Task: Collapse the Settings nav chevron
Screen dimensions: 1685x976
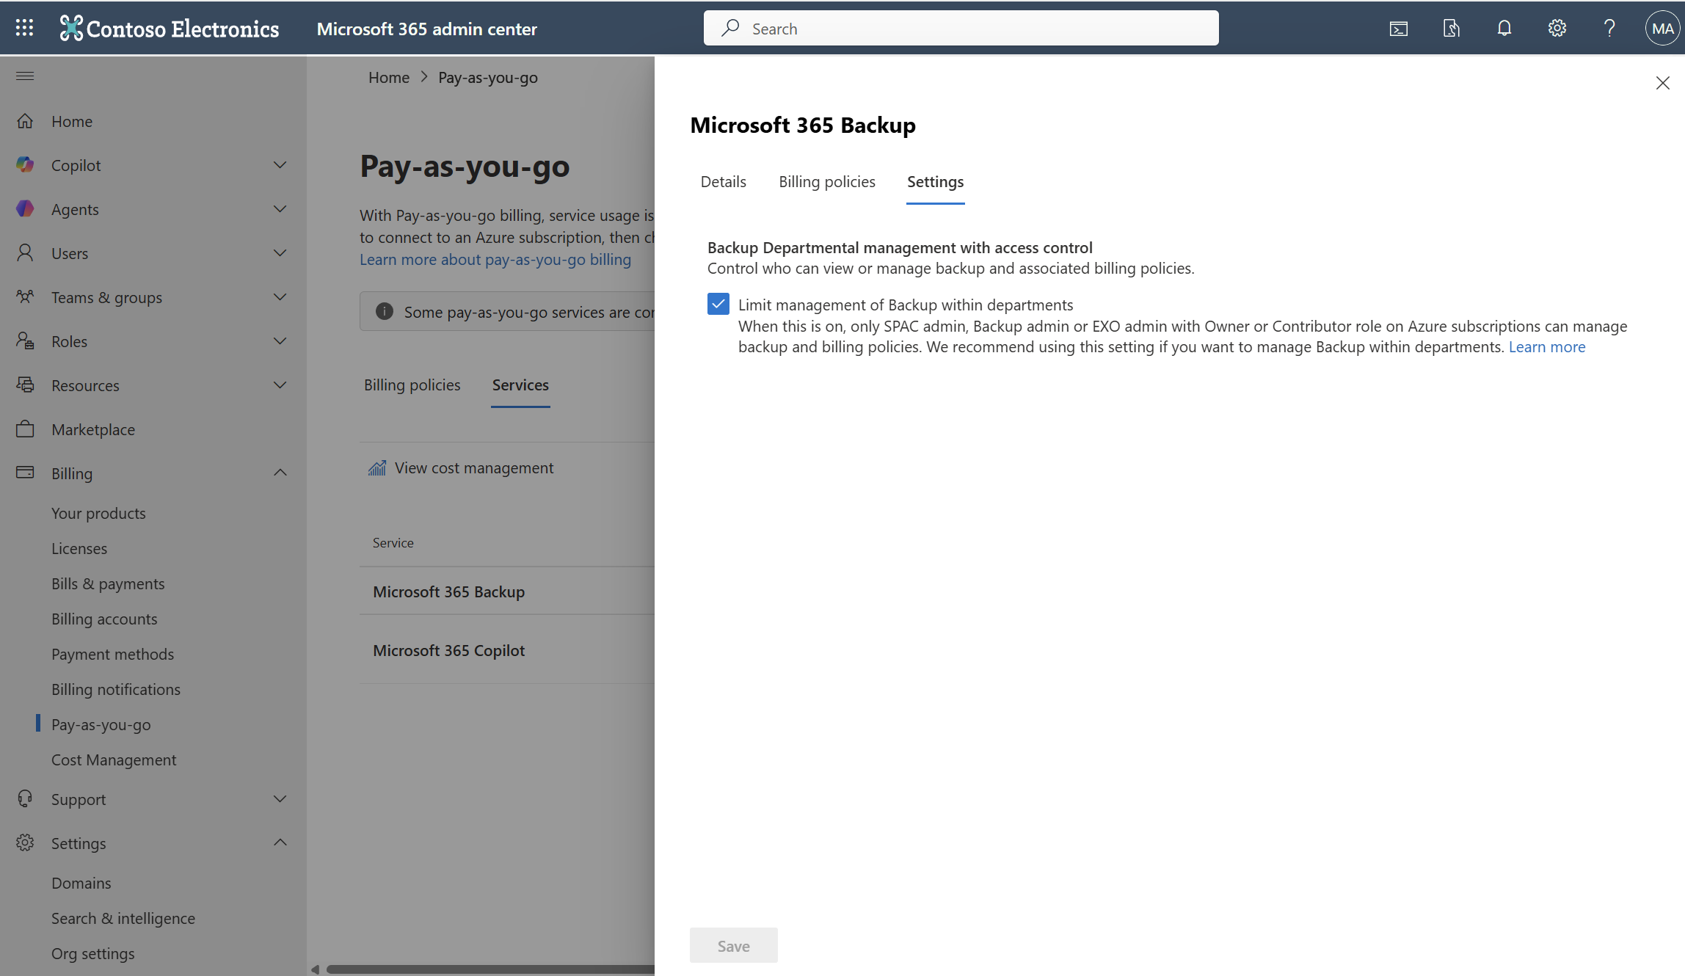Action: [x=280, y=843]
